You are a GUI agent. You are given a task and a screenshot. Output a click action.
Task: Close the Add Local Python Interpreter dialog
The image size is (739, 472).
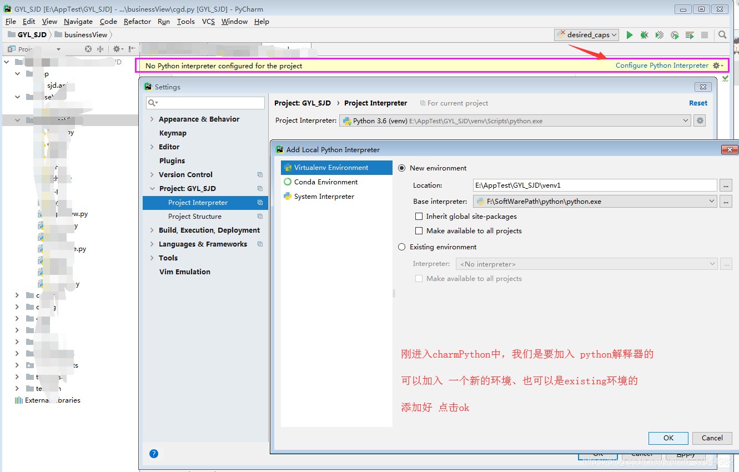(x=729, y=150)
